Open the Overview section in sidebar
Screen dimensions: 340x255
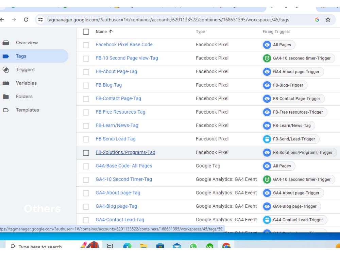(27, 43)
